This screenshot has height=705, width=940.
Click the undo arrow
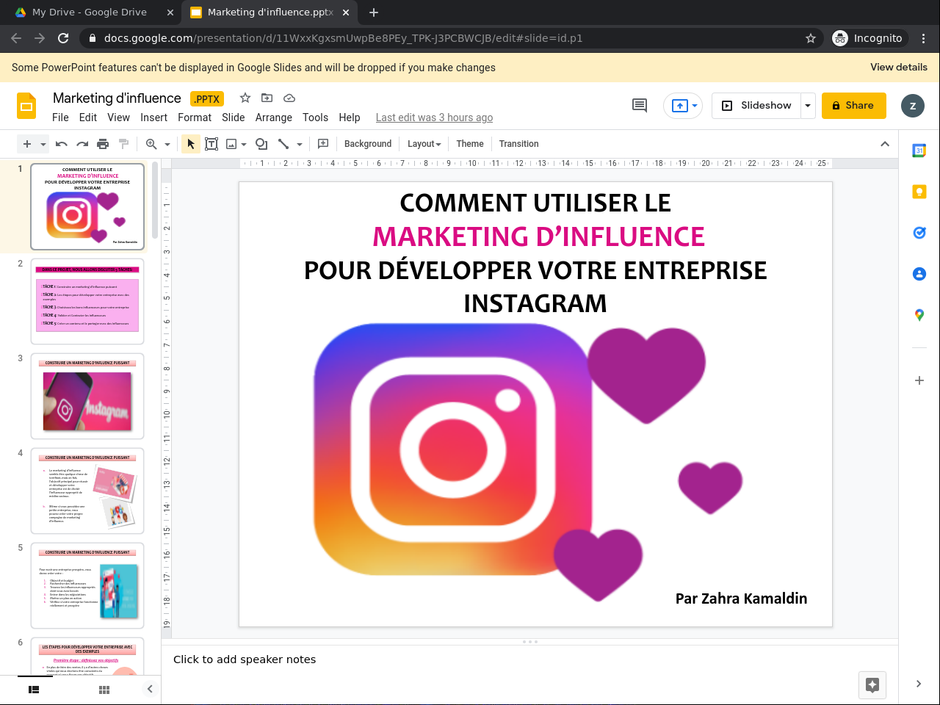click(x=62, y=144)
